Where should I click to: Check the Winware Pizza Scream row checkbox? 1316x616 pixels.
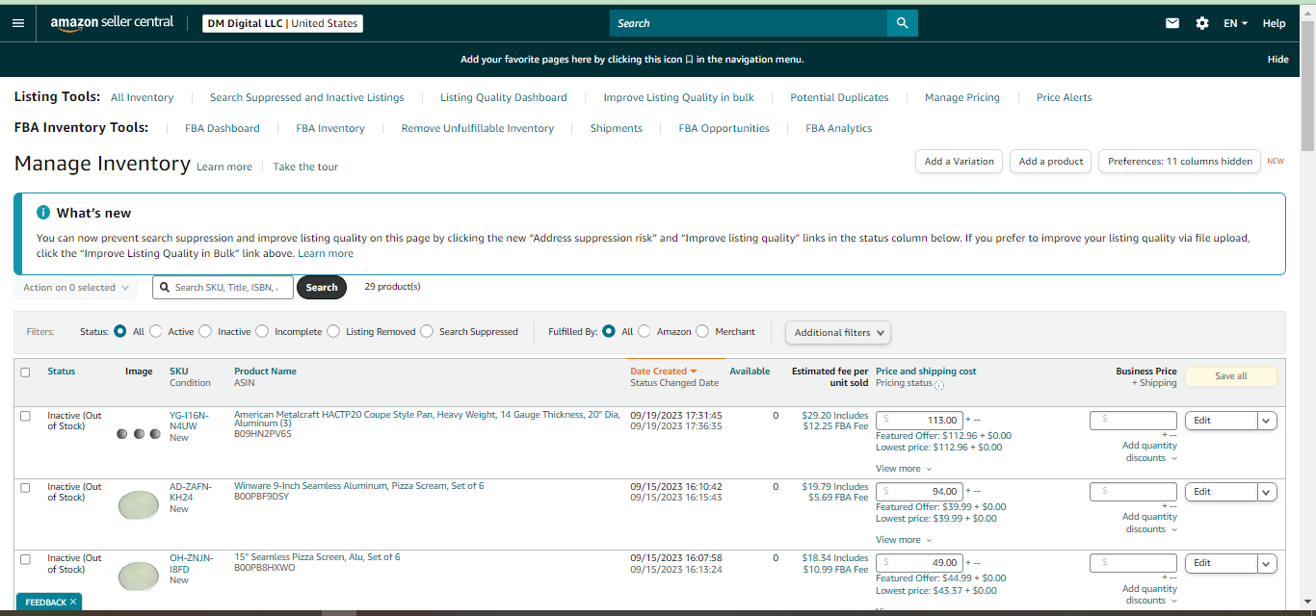(25, 487)
